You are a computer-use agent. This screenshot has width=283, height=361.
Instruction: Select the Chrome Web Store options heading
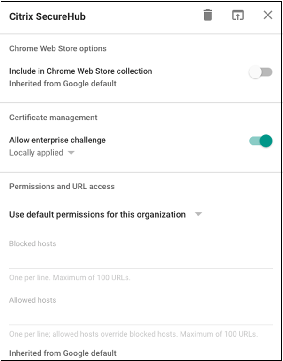(58, 48)
